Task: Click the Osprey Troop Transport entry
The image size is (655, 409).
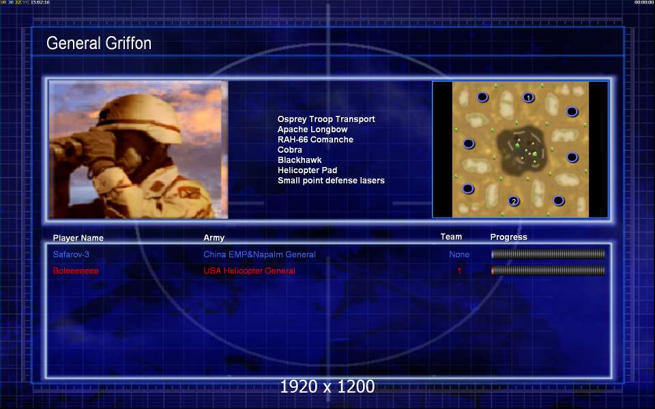Action: pyautogui.click(x=326, y=119)
